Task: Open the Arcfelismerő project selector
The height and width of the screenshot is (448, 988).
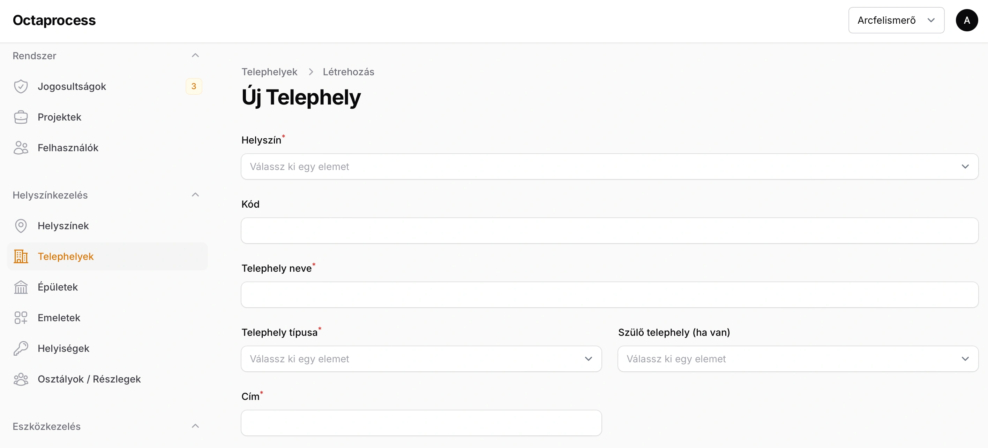Action: (896, 20)
